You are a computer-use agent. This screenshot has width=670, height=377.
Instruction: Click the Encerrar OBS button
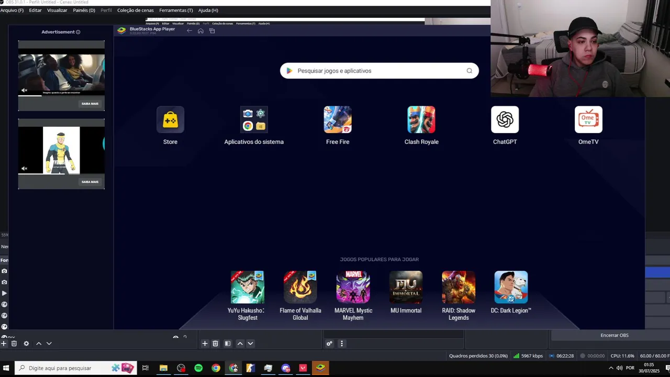(x=615, y=335)
